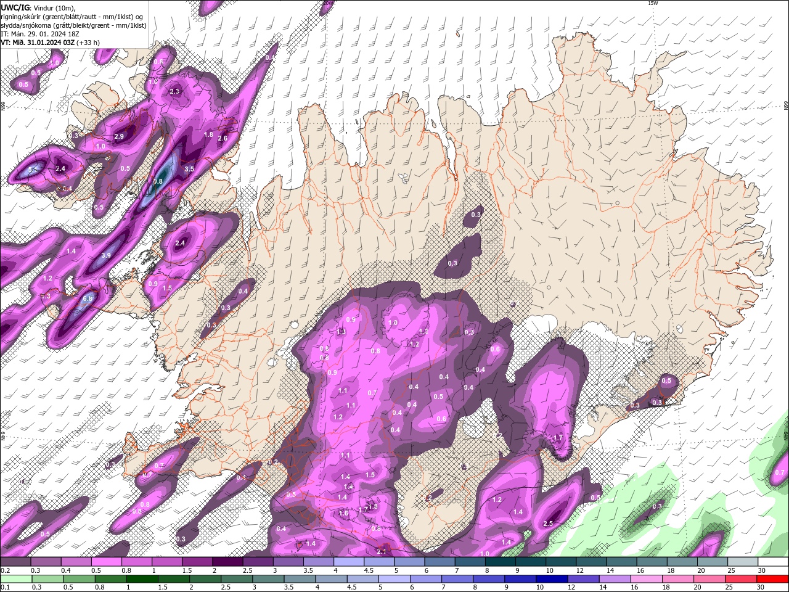789x592 pixels.
Task: Select the white swatch labeled 30 in purple row
Action: coord(772,562)
